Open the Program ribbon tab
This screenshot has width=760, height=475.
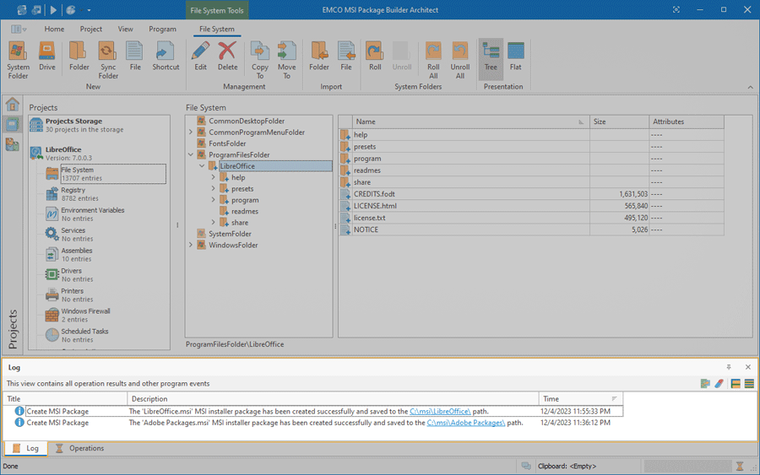(x=162, y=29)
